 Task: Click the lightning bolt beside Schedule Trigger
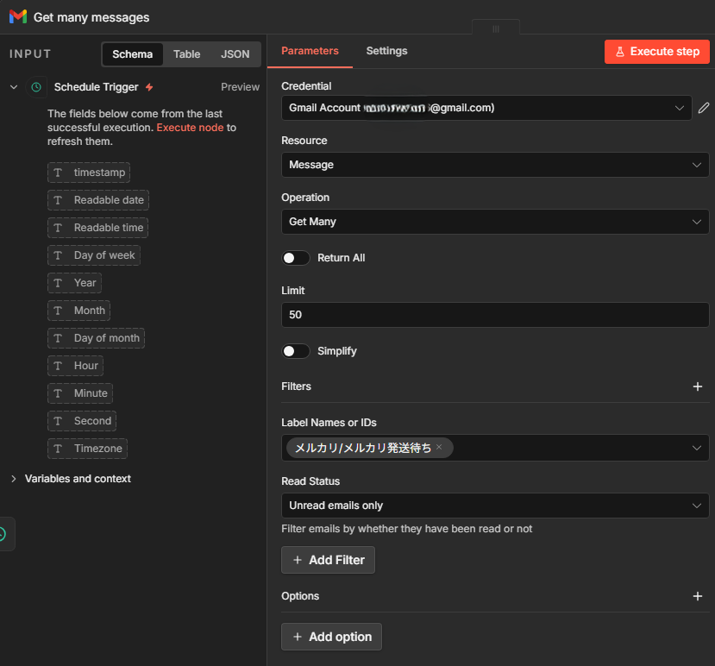(x=149, y=87)
